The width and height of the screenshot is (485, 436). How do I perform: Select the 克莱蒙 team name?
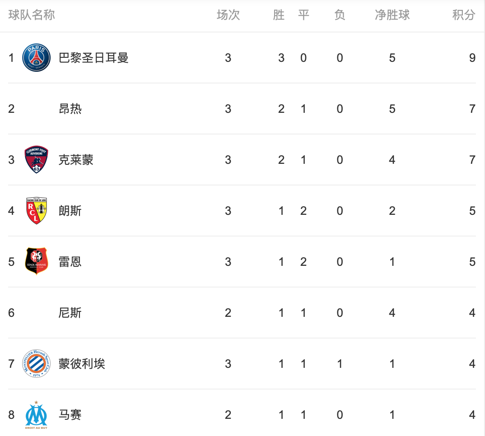76,160
